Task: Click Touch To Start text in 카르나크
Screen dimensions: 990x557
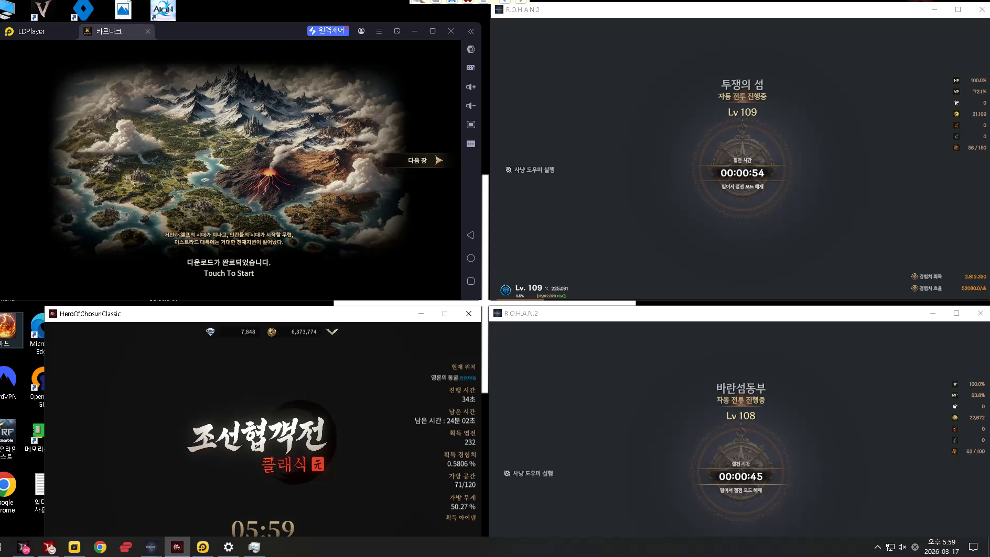Action: (229, 273)
